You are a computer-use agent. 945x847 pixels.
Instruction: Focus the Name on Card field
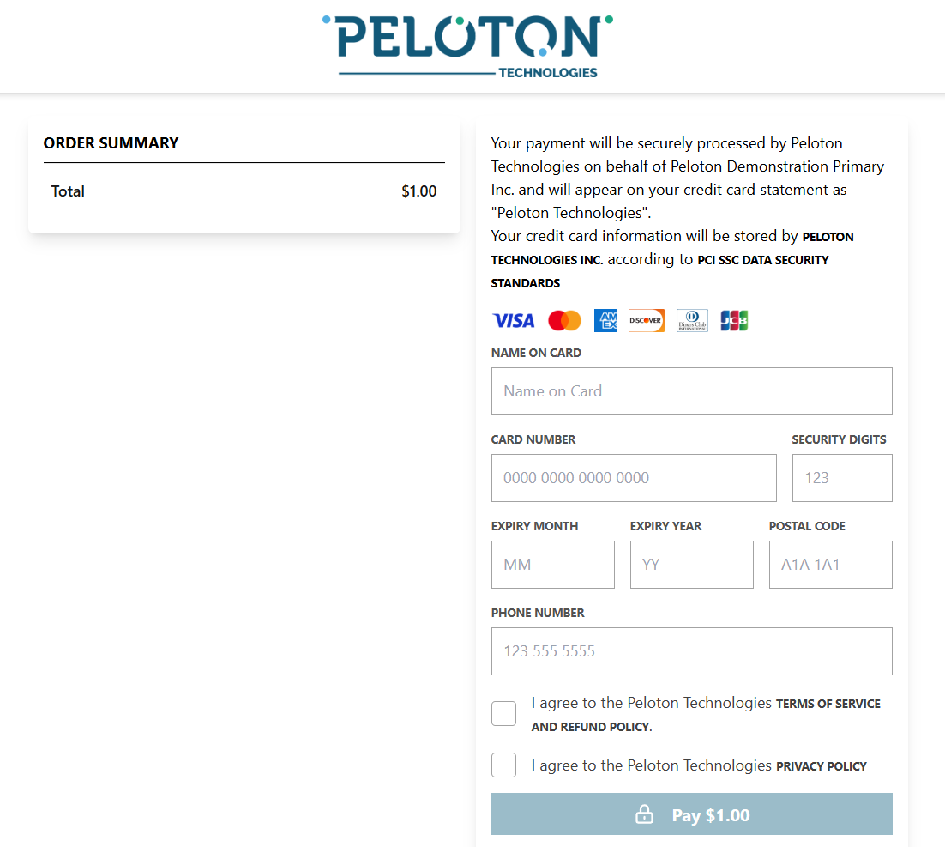point(691,391)
